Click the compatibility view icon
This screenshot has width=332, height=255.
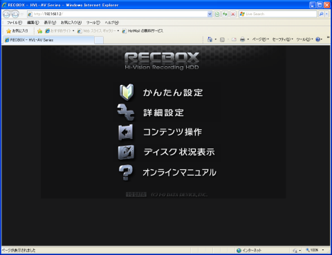coord(217,14)
